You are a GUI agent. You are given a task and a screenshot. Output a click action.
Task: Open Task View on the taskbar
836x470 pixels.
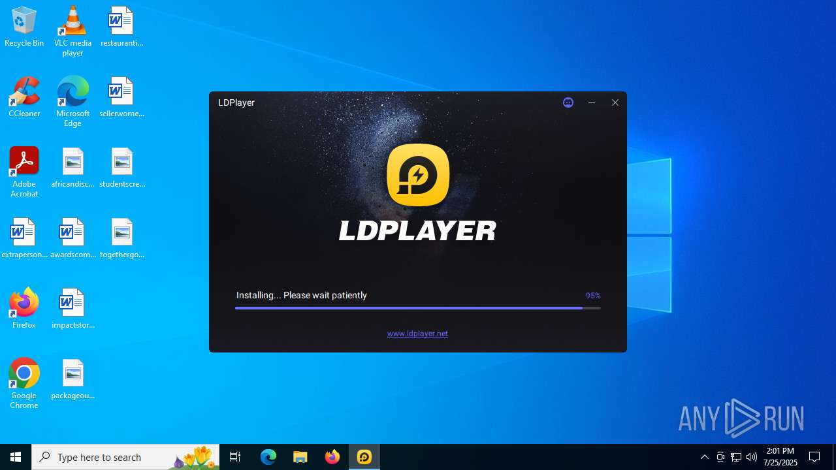coord(235,457)
